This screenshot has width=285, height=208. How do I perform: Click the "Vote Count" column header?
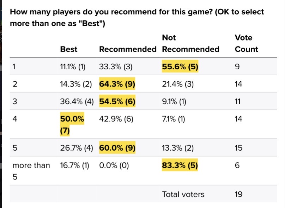[x=244, y=43]
